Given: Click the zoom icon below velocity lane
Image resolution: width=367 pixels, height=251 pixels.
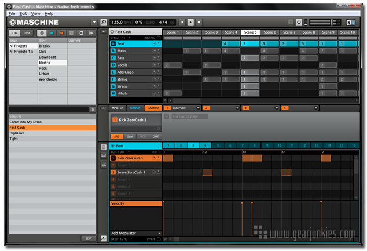Looking at the screenshot, I should (165, 239).
